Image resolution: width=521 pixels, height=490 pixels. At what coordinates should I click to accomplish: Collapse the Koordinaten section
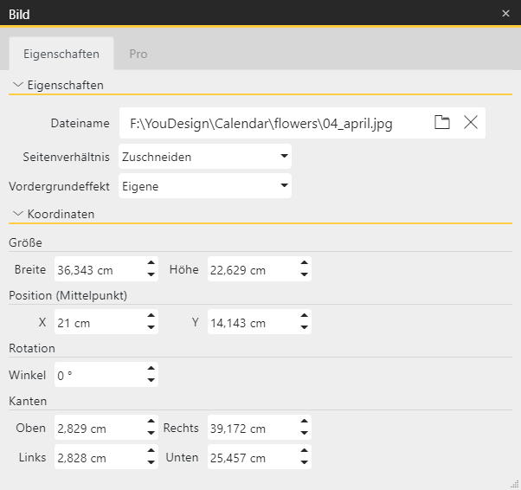click(19, 213)
